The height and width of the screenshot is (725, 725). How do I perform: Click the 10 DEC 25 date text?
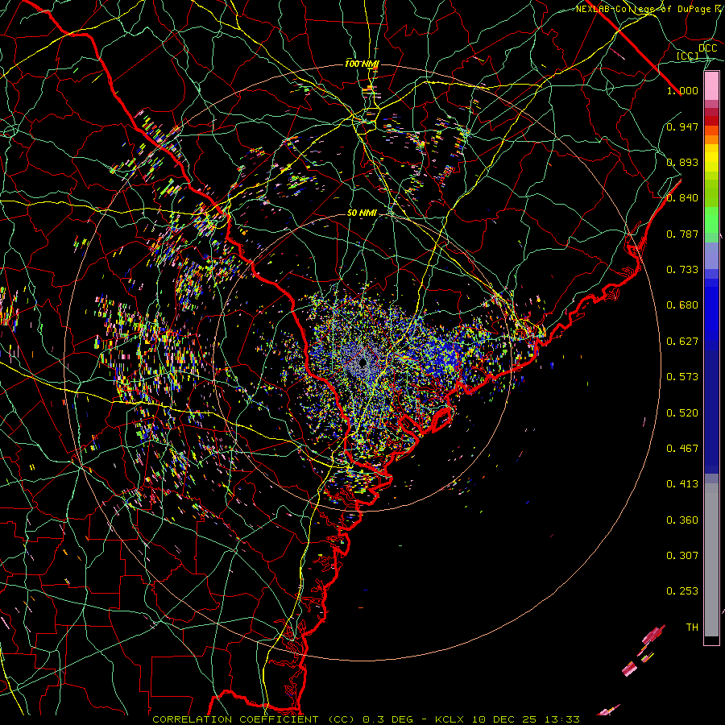504,719
